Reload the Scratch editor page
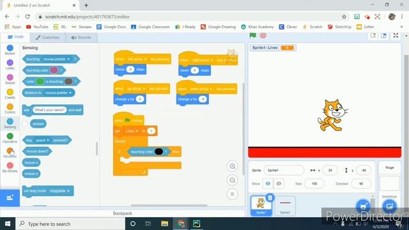This screenshot has width=409, height=230. 27,17
